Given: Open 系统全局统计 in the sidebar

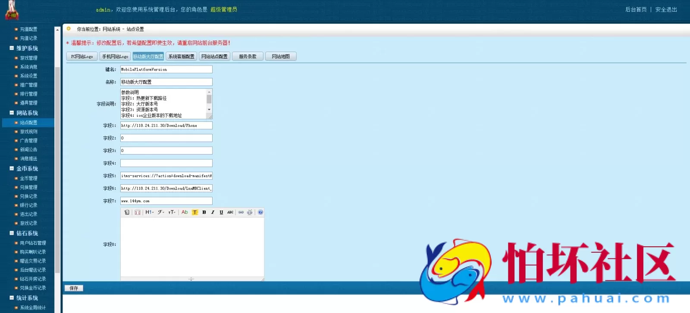Looking at the screenshot, I should pos(33,308).
